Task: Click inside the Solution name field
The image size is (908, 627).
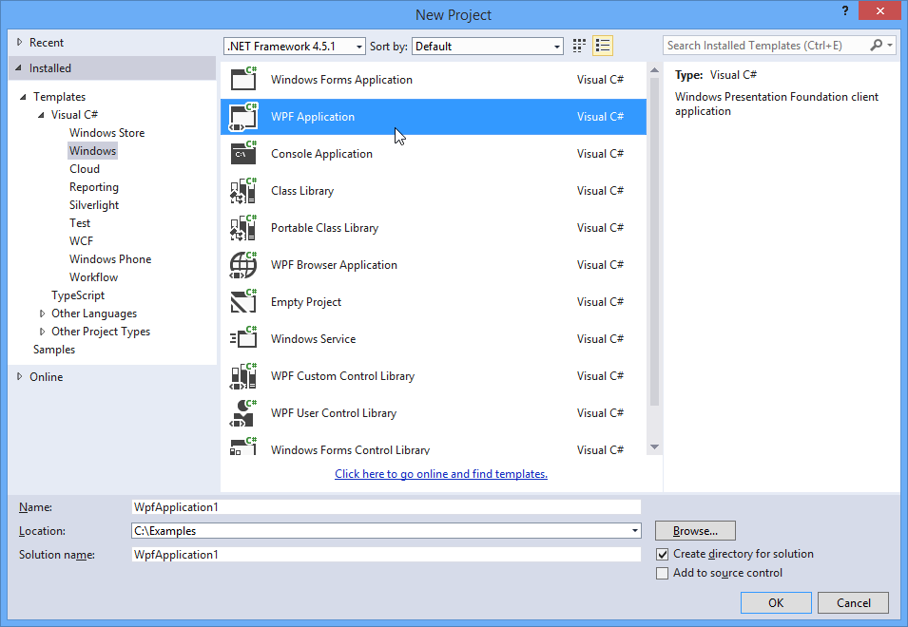Action: [x=380, y=554]
